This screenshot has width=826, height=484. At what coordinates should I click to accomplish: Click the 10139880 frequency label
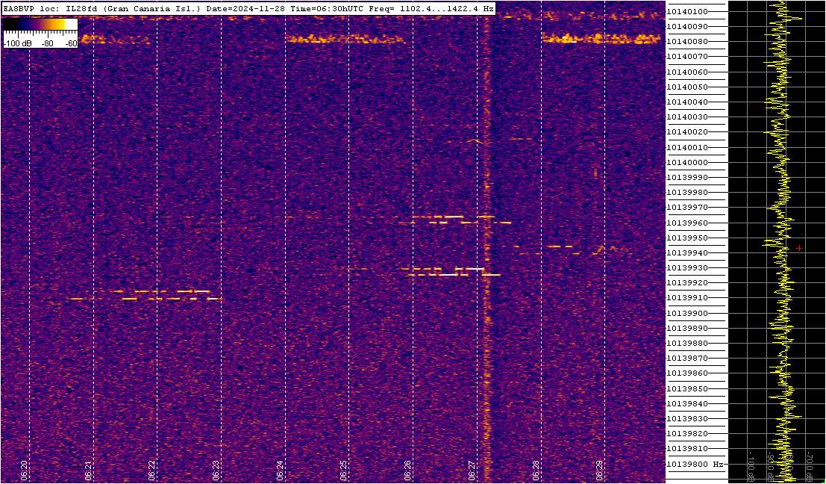pos(687,344)
